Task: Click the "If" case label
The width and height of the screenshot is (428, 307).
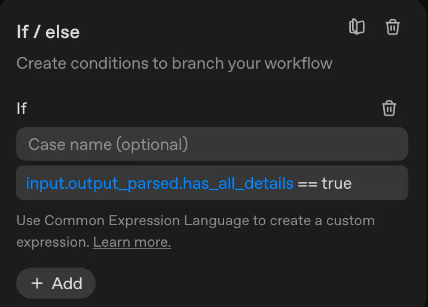Action: (x=22, y=109)
